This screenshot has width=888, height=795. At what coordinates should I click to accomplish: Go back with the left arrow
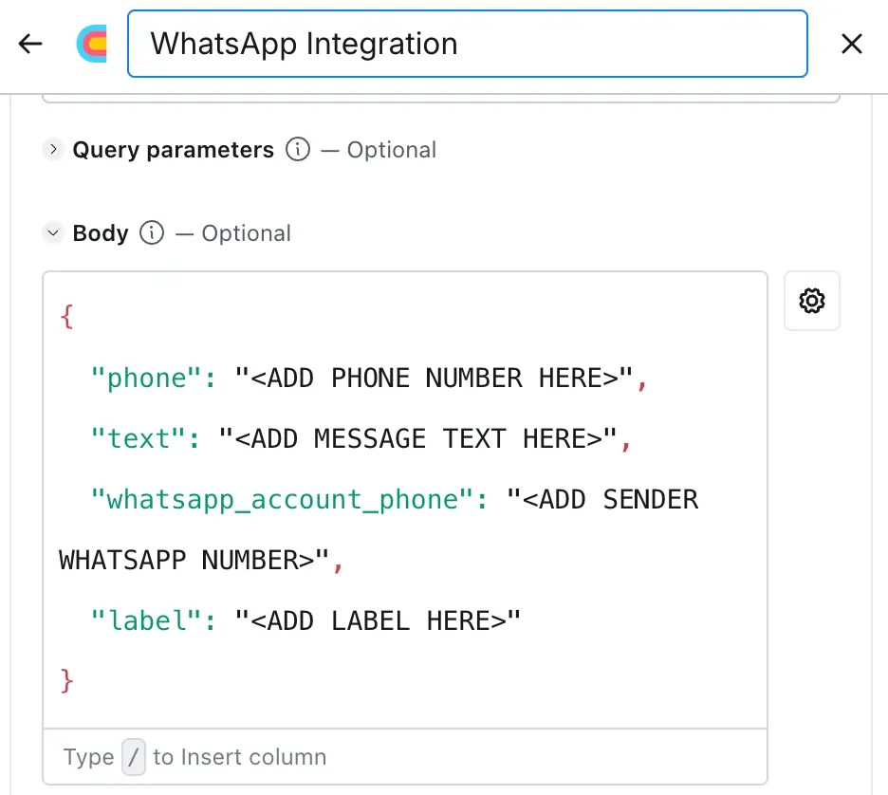point(30,44)
